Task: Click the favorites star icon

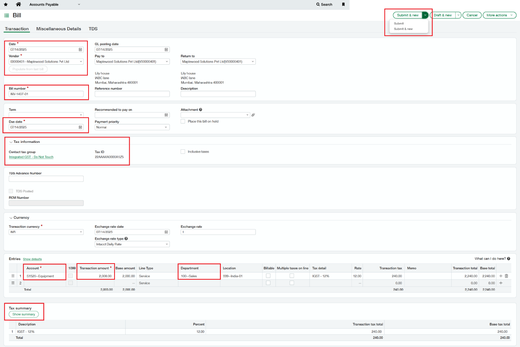Action: 6,5
